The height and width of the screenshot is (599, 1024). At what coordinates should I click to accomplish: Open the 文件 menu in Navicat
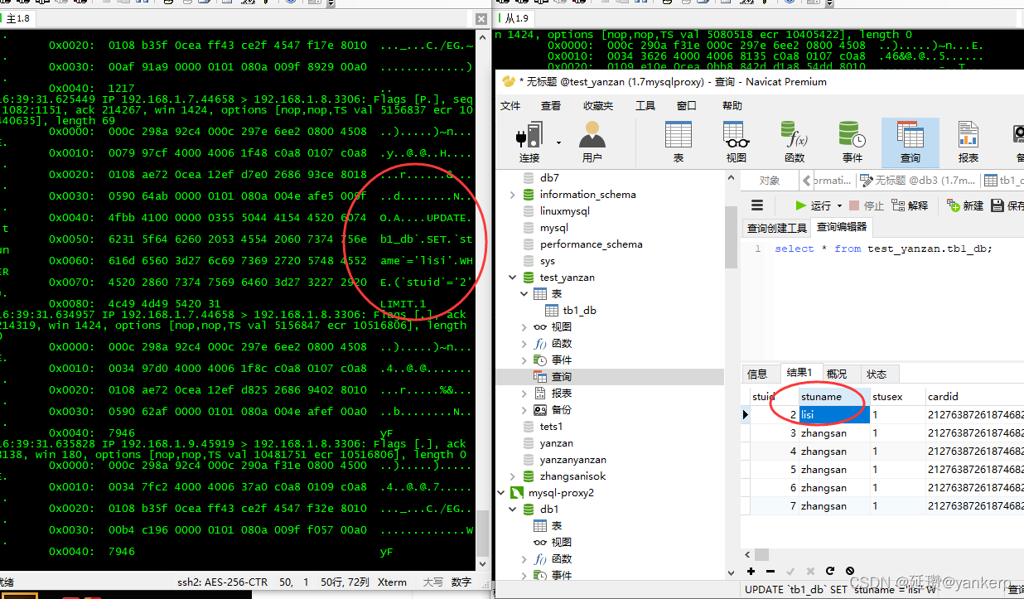511,106
